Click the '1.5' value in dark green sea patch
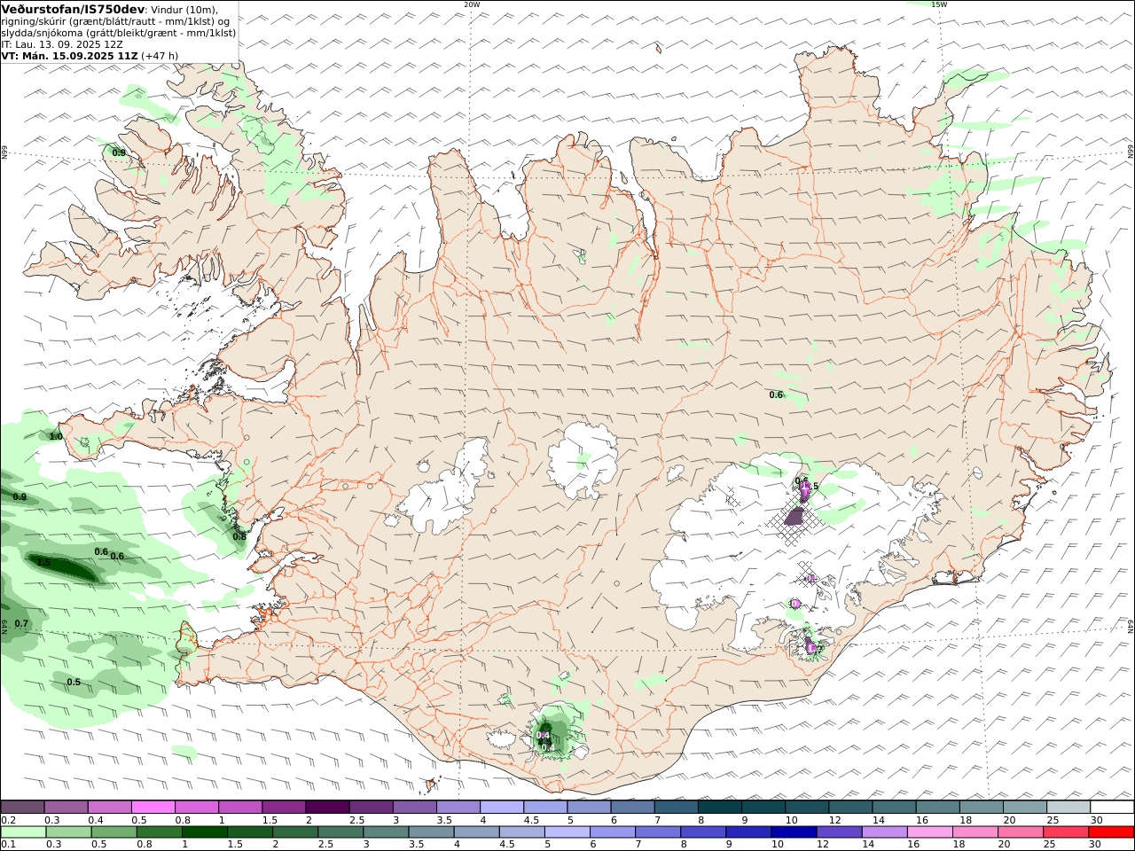 [43, 563]
